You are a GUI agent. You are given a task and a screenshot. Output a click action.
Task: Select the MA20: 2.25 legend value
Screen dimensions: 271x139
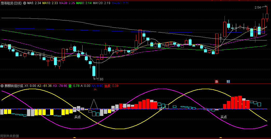(x=67, y=3)
